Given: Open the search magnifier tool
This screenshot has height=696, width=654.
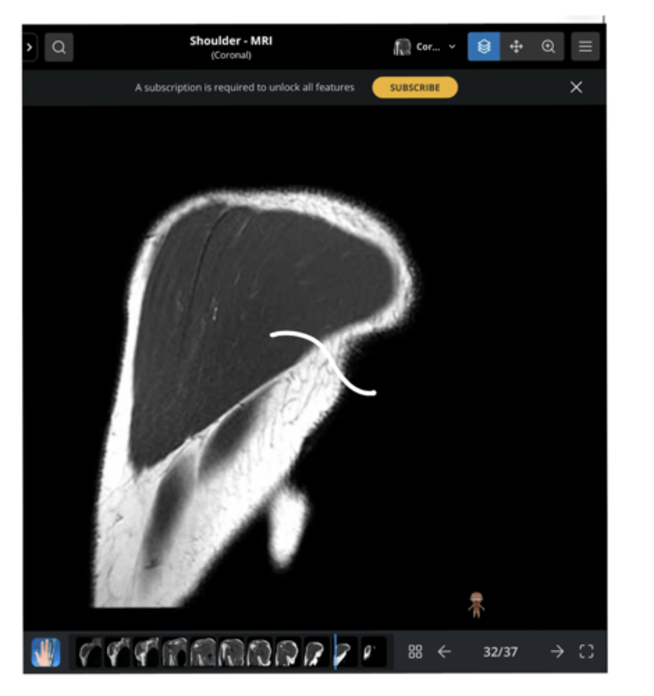Looking at the screenshot, I should 59,47.
